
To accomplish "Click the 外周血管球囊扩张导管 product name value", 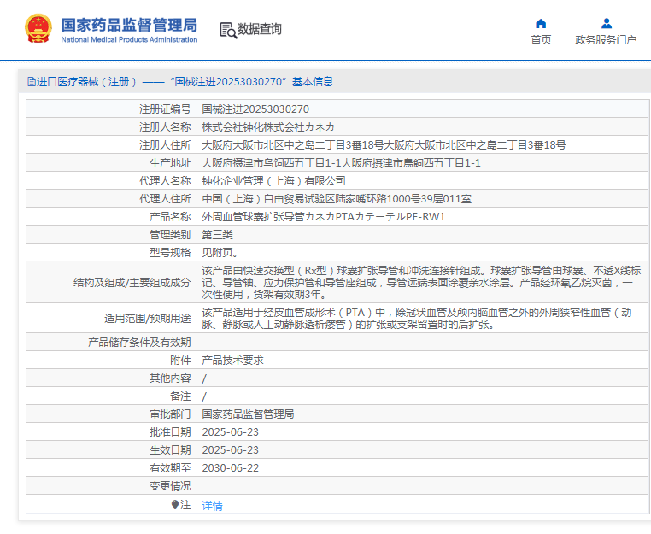I will [x=323, y=217].
